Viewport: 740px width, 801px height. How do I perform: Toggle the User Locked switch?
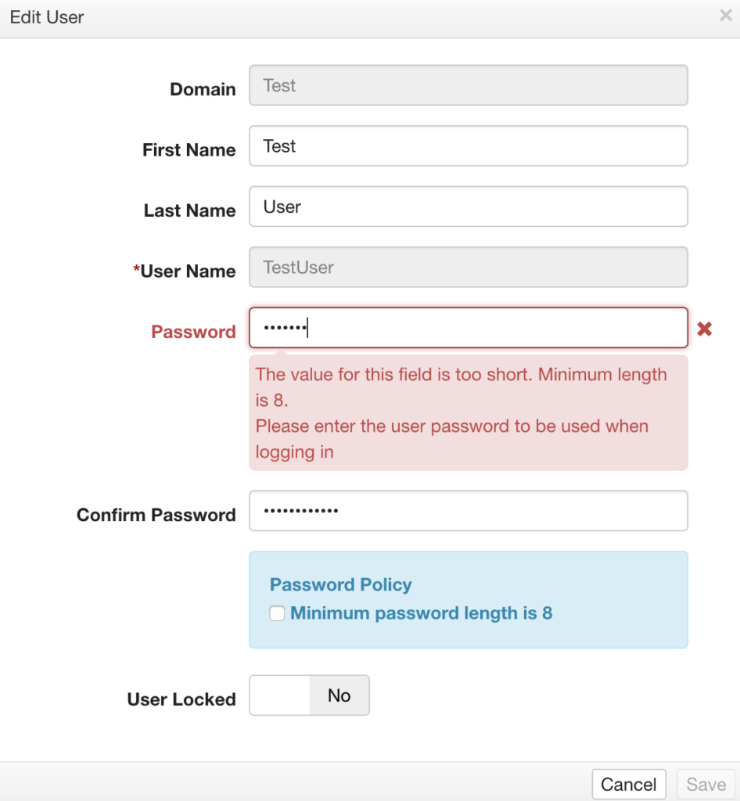pyautogui.click(x=309, y=695)
